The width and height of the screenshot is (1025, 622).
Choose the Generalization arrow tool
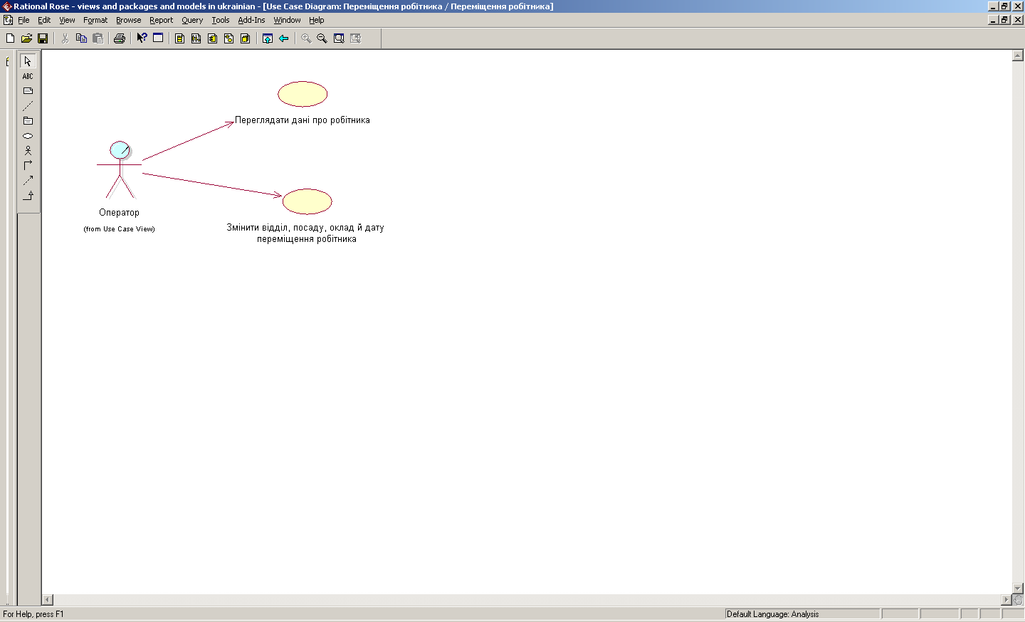28,196
